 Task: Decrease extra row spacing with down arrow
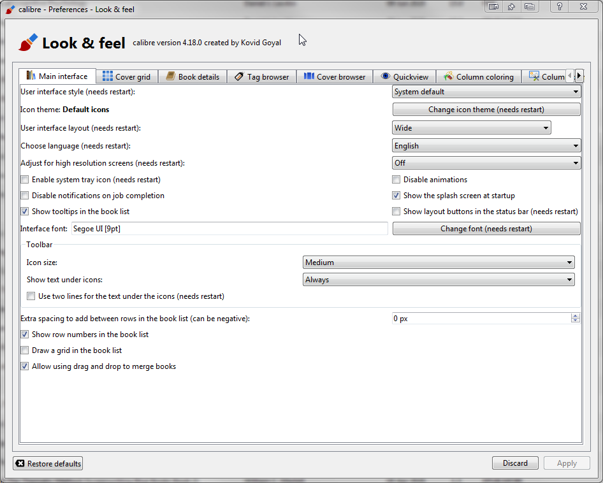pyautogui.click(x=576, y=321)
